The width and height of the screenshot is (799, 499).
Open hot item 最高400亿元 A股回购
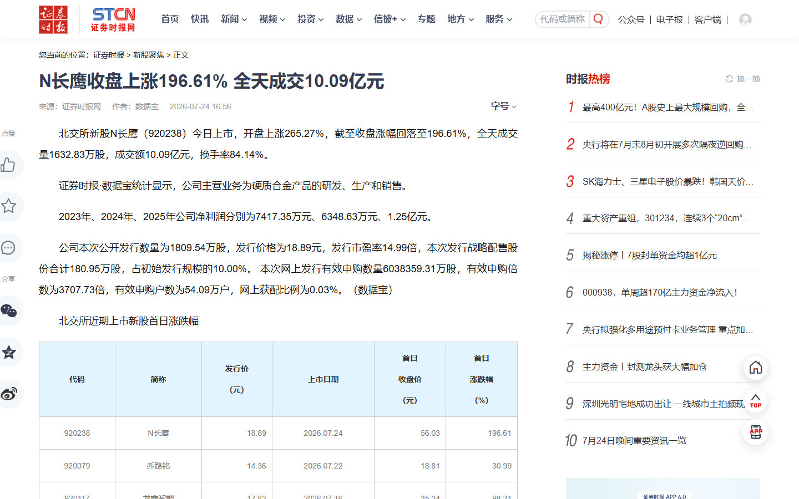[x=667, y=107]
